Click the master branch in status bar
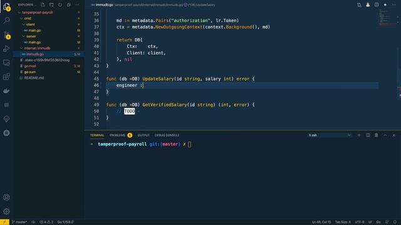 click(19, 222)
